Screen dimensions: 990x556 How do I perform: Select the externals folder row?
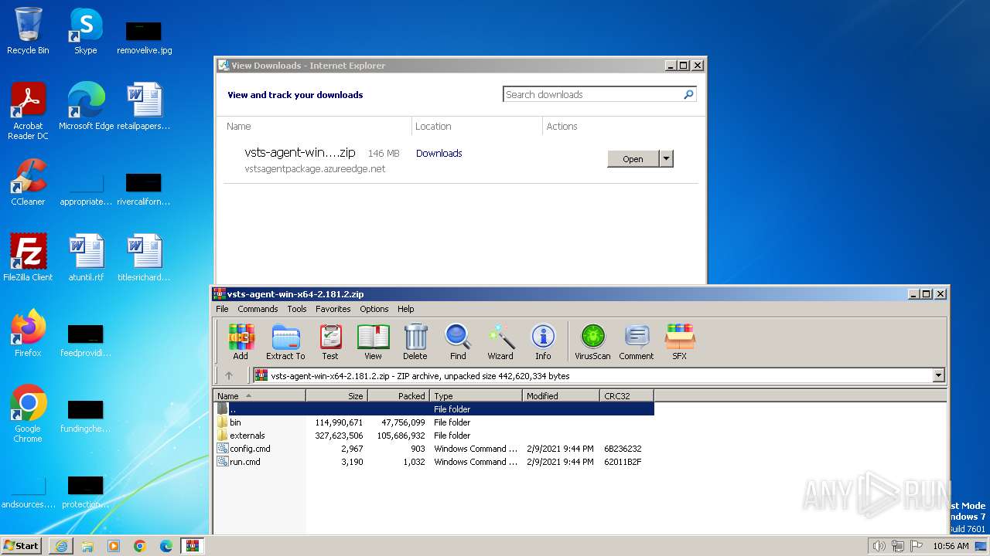[x=434, y=436]
